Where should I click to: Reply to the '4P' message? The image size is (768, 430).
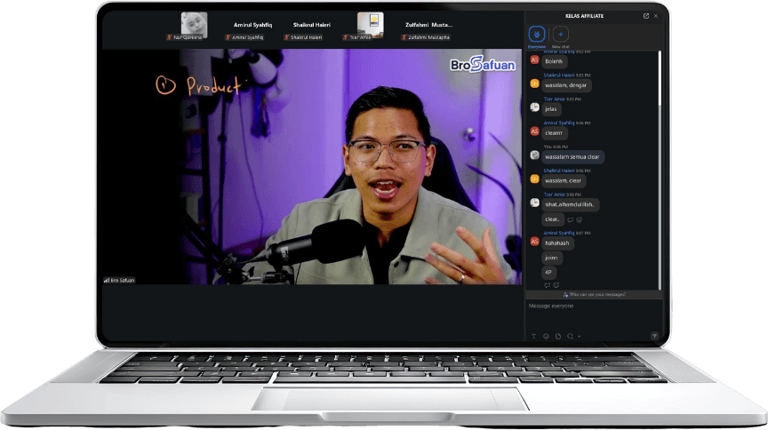[x=547, y=285]
